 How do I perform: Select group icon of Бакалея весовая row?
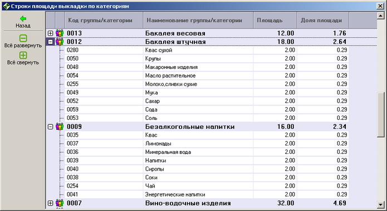click(60, 33)
